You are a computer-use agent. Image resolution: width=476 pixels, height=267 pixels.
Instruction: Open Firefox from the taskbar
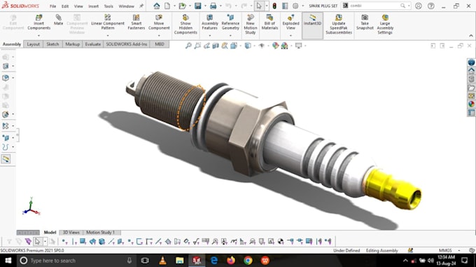pyautogui.click(x=231, y=261)
